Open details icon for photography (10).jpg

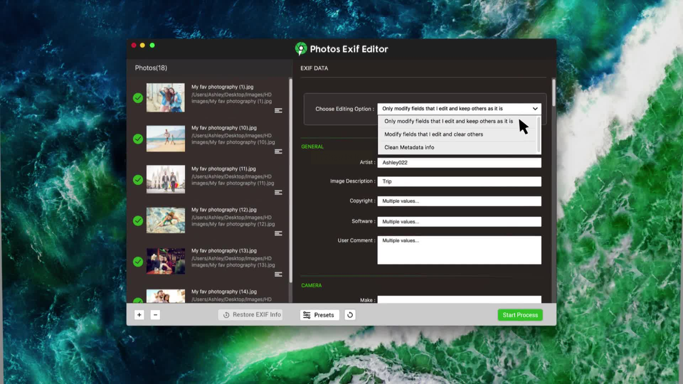coord(278,151)
